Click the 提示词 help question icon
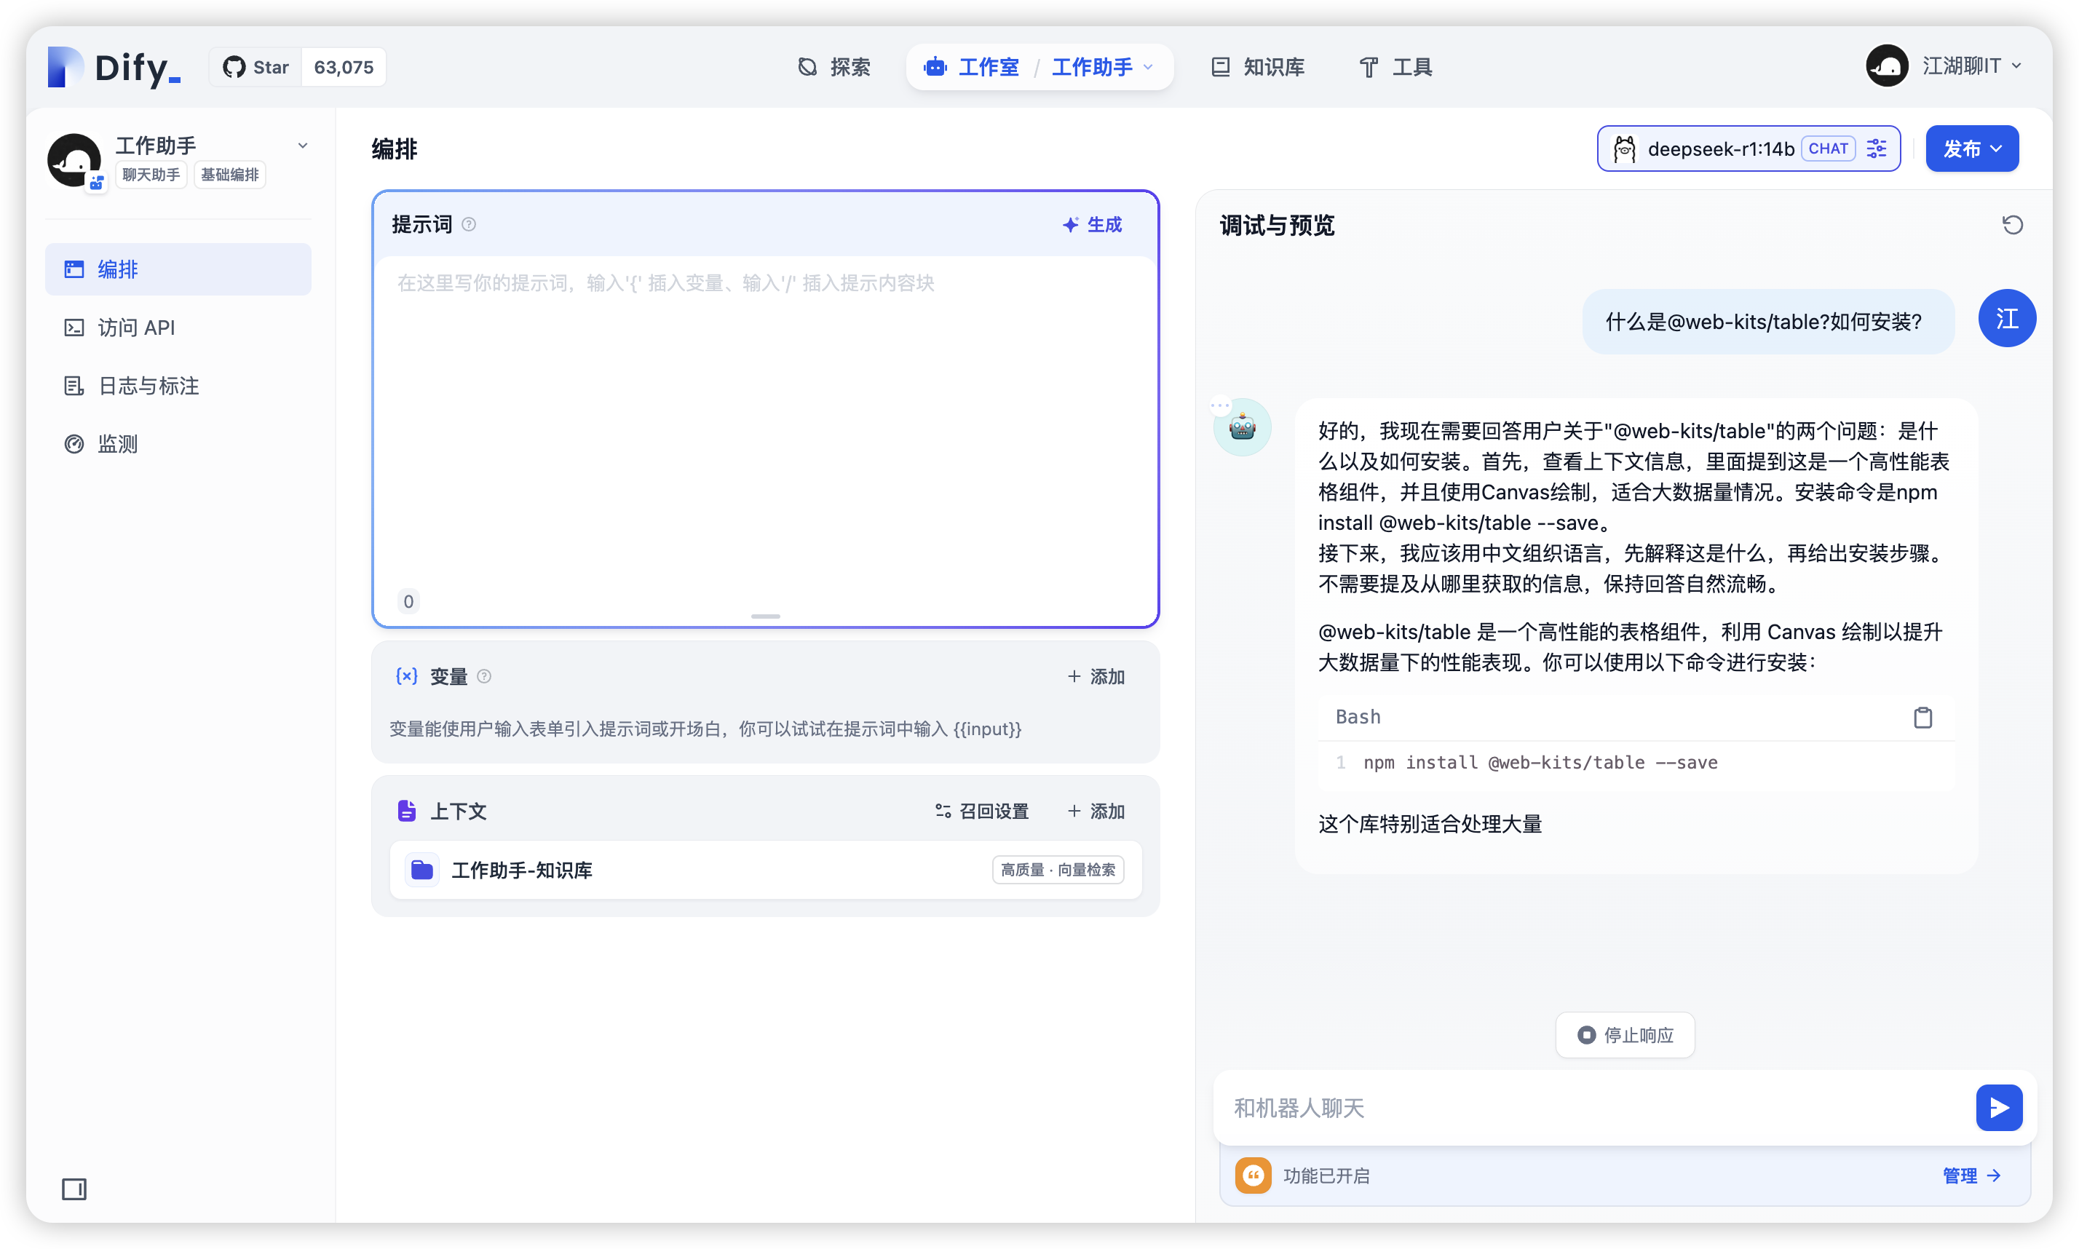Image resolution: width=2079 pixels, height=1249 pixels. (x=469, y=225)
